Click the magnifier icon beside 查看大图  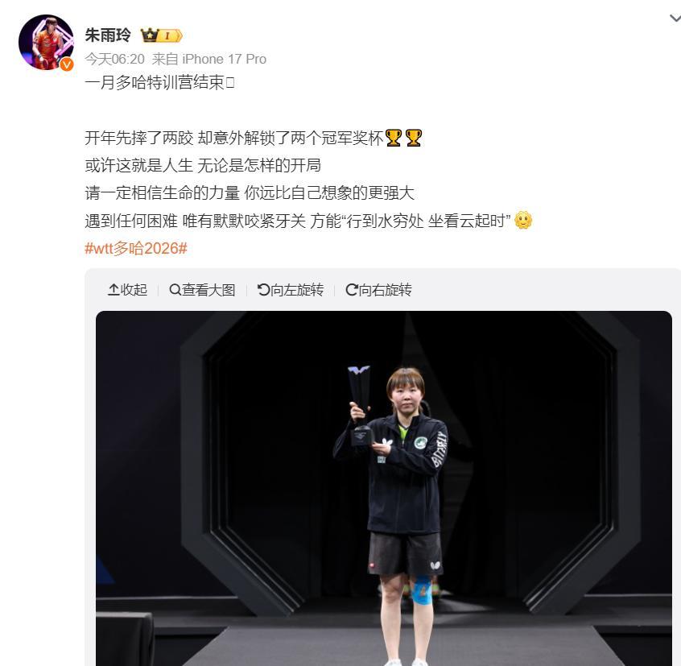(x=175, y=290)
